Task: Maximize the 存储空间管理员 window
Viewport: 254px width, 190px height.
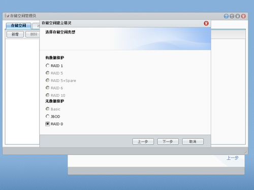Action: (x=238, y=16)
